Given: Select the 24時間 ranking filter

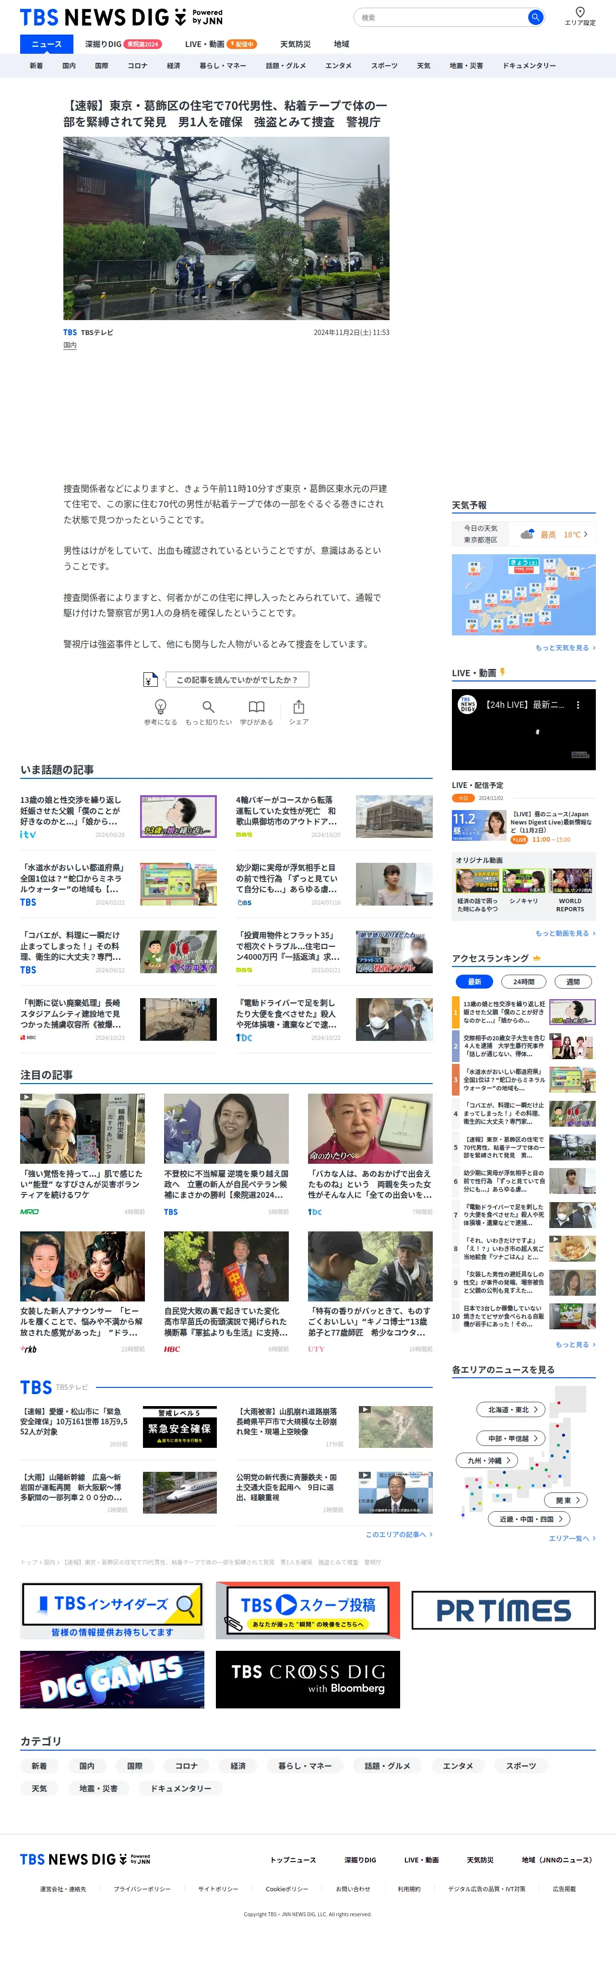Looking at the screenshot, I should click(524, 981).
